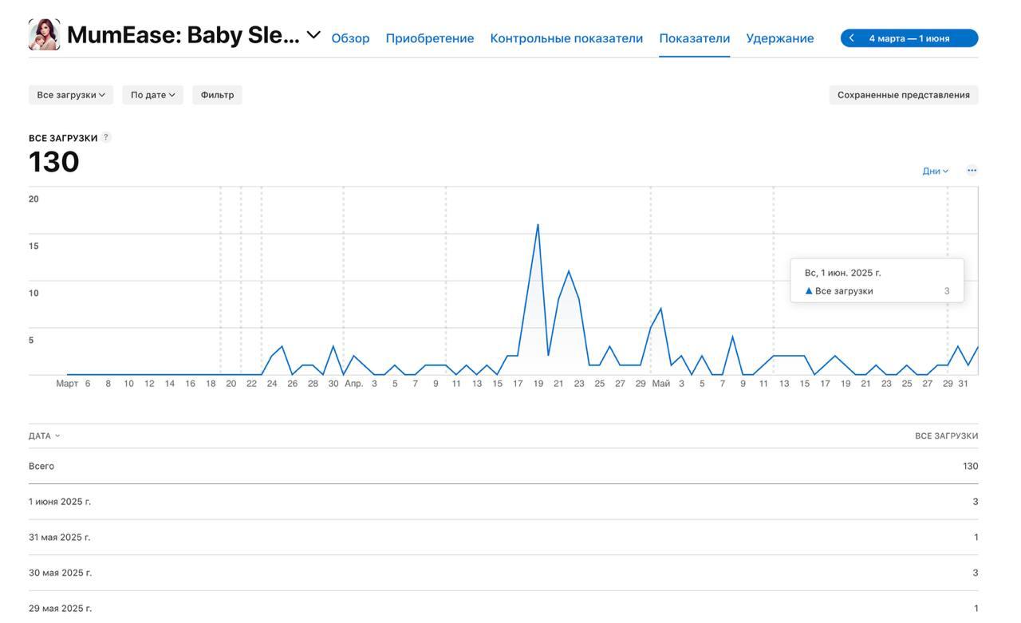The height and width of the screenshot is (623, 1021).
Task: Open the По дате grouping dropdown
Action: [152, 95]
